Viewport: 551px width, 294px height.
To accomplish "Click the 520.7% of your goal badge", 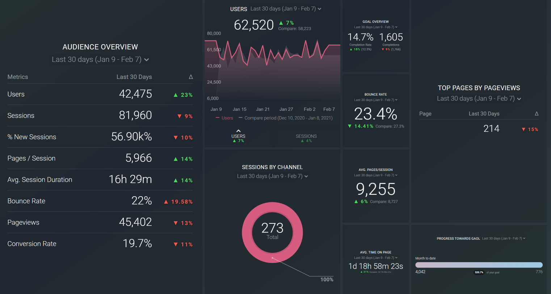I will [479, 272].
